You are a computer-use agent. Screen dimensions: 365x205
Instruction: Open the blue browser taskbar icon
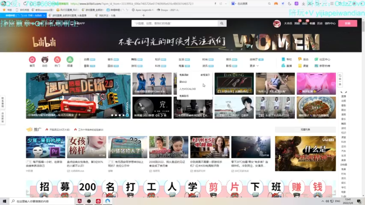108,201
